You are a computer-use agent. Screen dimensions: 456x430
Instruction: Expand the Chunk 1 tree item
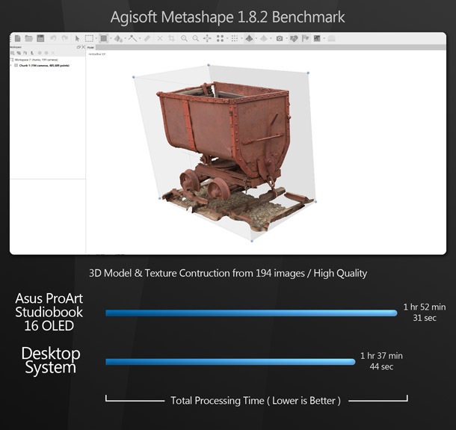click(11, 65)
